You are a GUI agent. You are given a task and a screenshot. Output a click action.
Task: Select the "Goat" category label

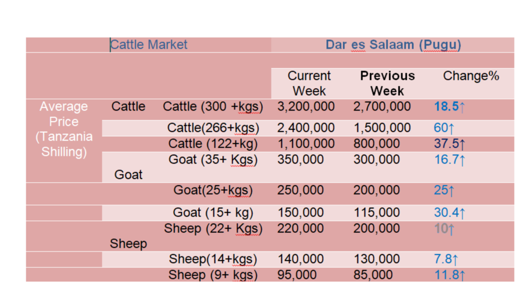[x=128, y=174]
